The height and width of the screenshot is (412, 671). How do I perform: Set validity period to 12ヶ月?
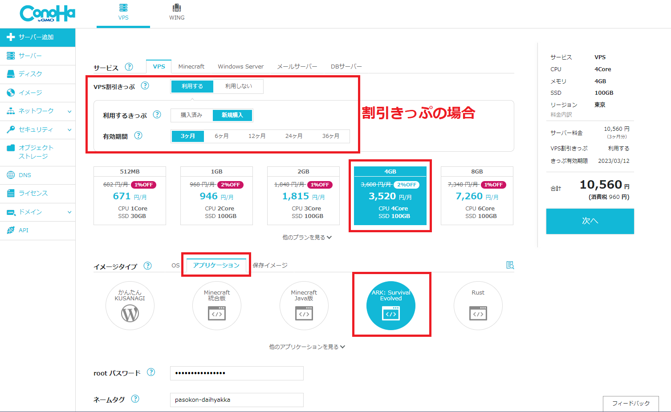click(257, 136)
